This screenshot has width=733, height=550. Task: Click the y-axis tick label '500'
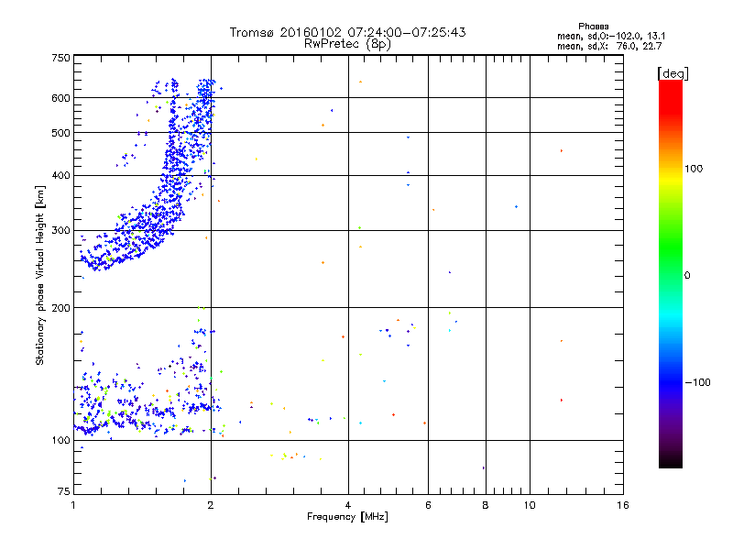(61, 133)
